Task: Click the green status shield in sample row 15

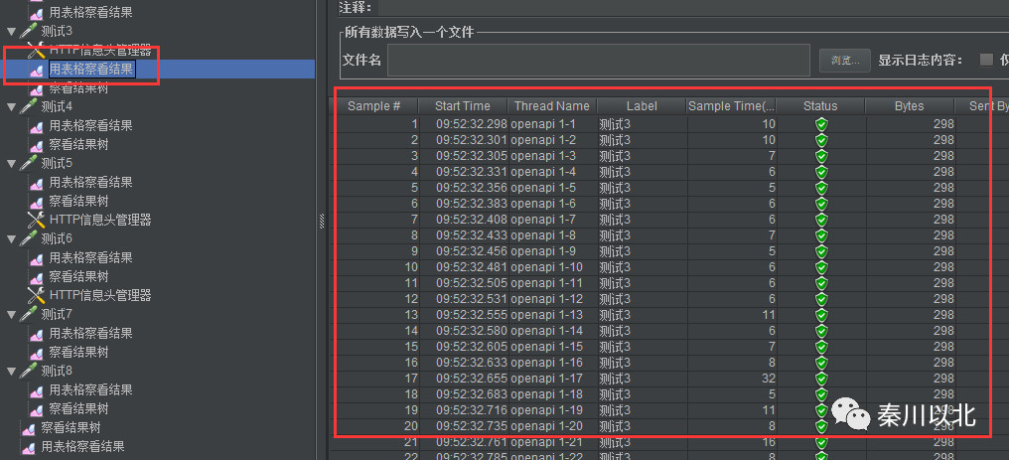Action: (821, 347)
